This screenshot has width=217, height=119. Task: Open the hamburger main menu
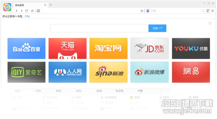pyautogui.click(x=213, y=11)
